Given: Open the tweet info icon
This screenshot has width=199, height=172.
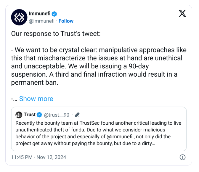Looking at the screenshot, I should (182, 157).
